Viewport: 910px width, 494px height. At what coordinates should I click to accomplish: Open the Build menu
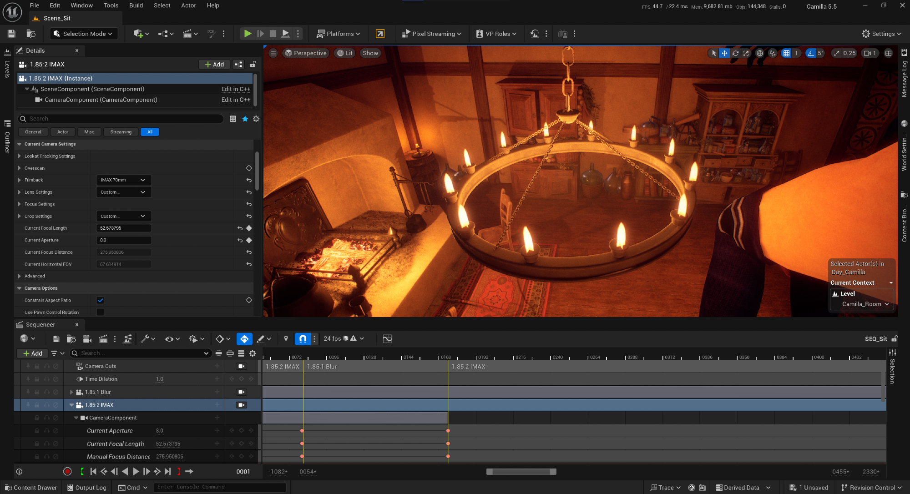[136, 5]
